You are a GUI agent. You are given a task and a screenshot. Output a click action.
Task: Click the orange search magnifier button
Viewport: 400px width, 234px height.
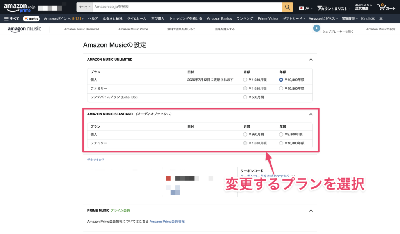click(287, 7)
